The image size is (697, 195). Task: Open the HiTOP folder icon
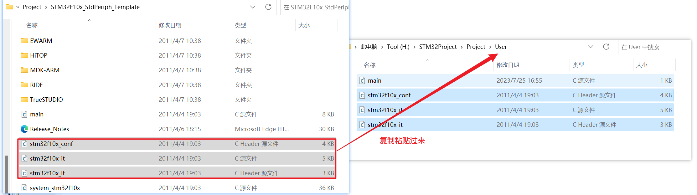pyautogui.click(x=24, y=55)
